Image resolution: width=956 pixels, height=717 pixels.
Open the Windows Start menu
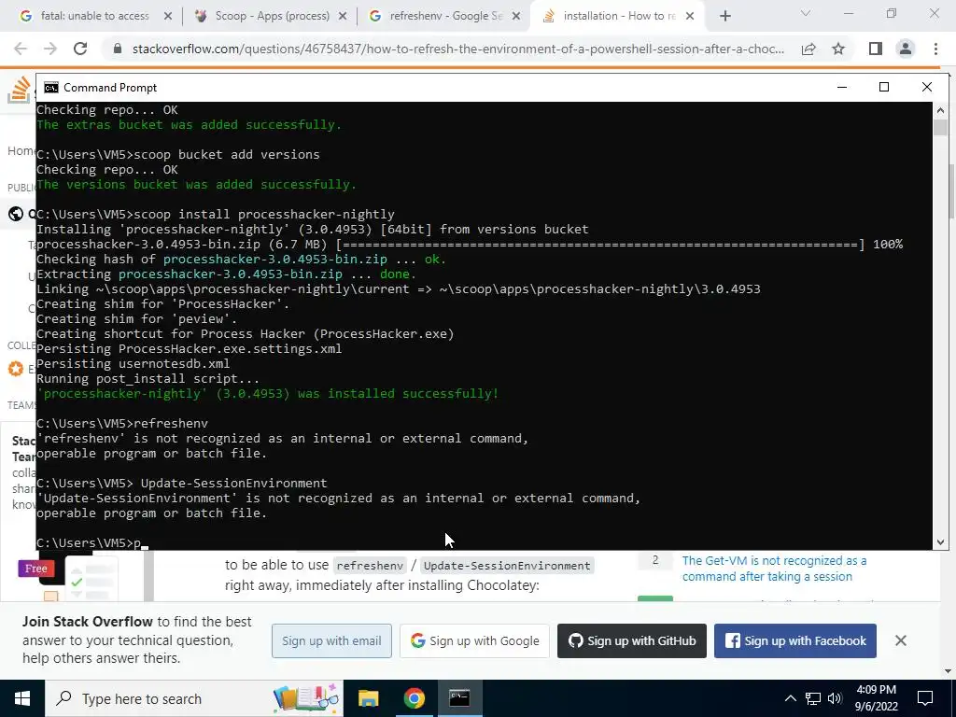click(x=22, y=698)
